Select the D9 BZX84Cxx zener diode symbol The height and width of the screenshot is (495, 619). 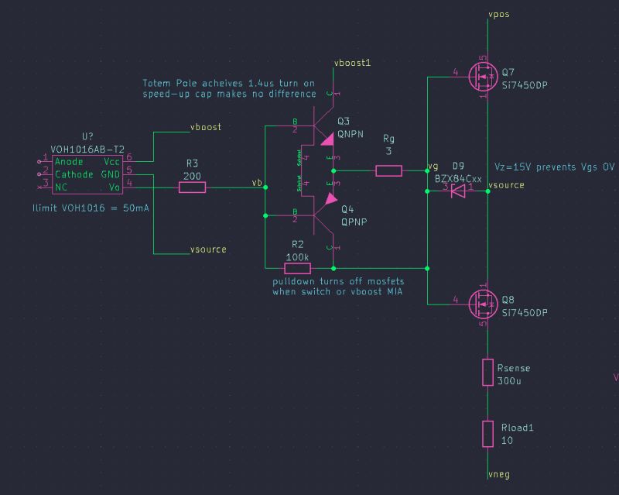point(458,190)
